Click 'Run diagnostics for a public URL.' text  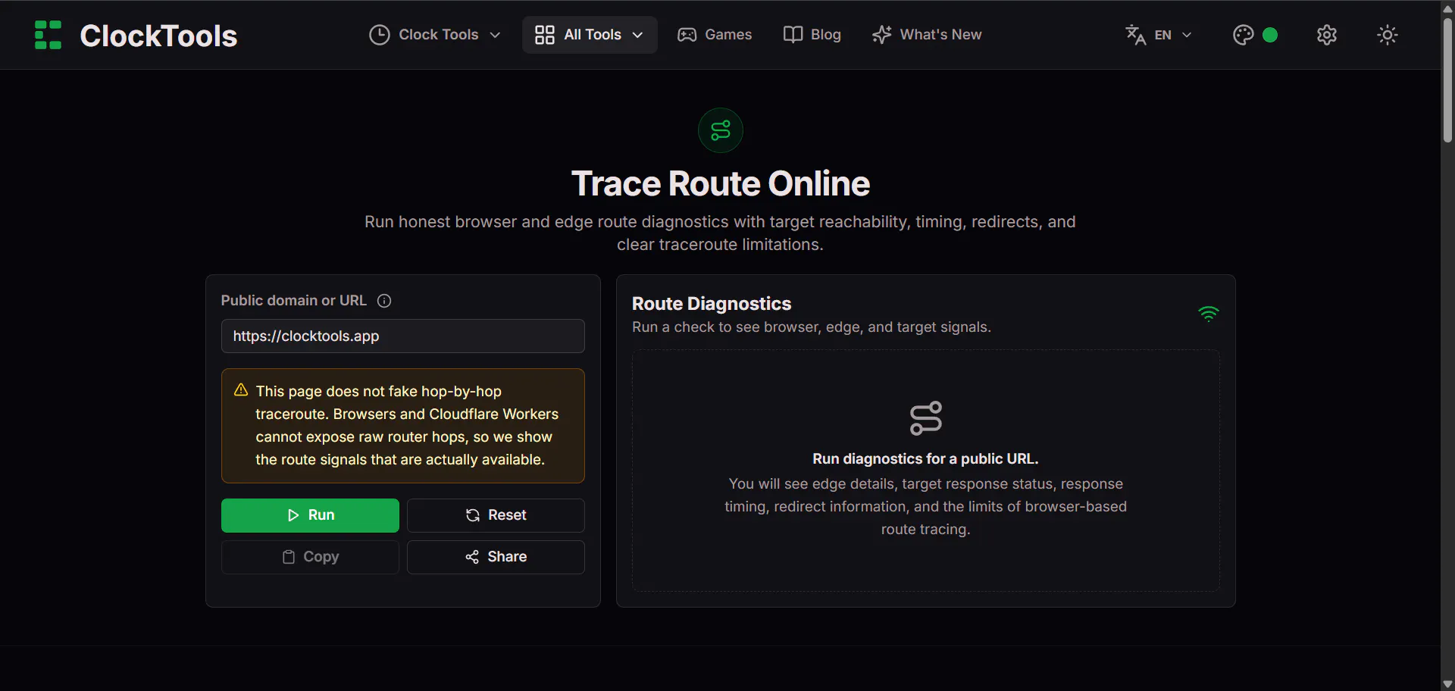(x=925, y=459)
